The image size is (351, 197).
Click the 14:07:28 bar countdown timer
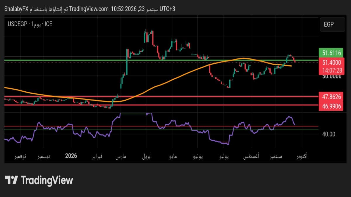(x=331, y=70)
